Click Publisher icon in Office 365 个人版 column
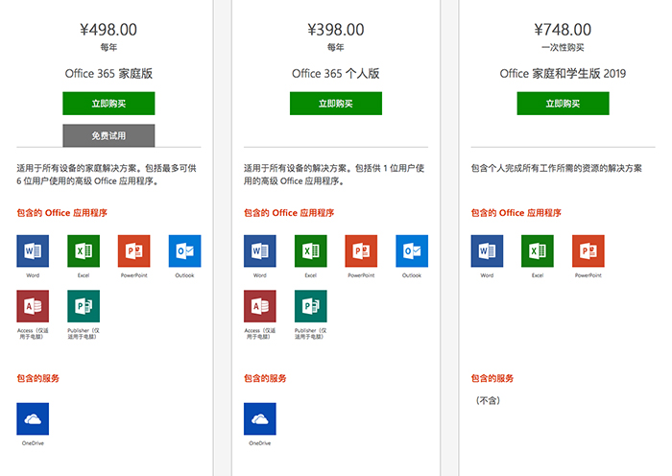The image size is (672, 476). point(311,306)
